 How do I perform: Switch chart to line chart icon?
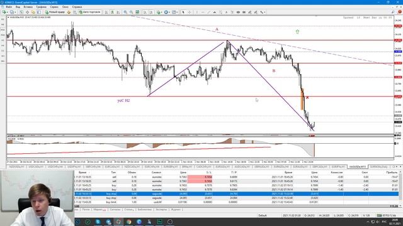pos(118,12)
